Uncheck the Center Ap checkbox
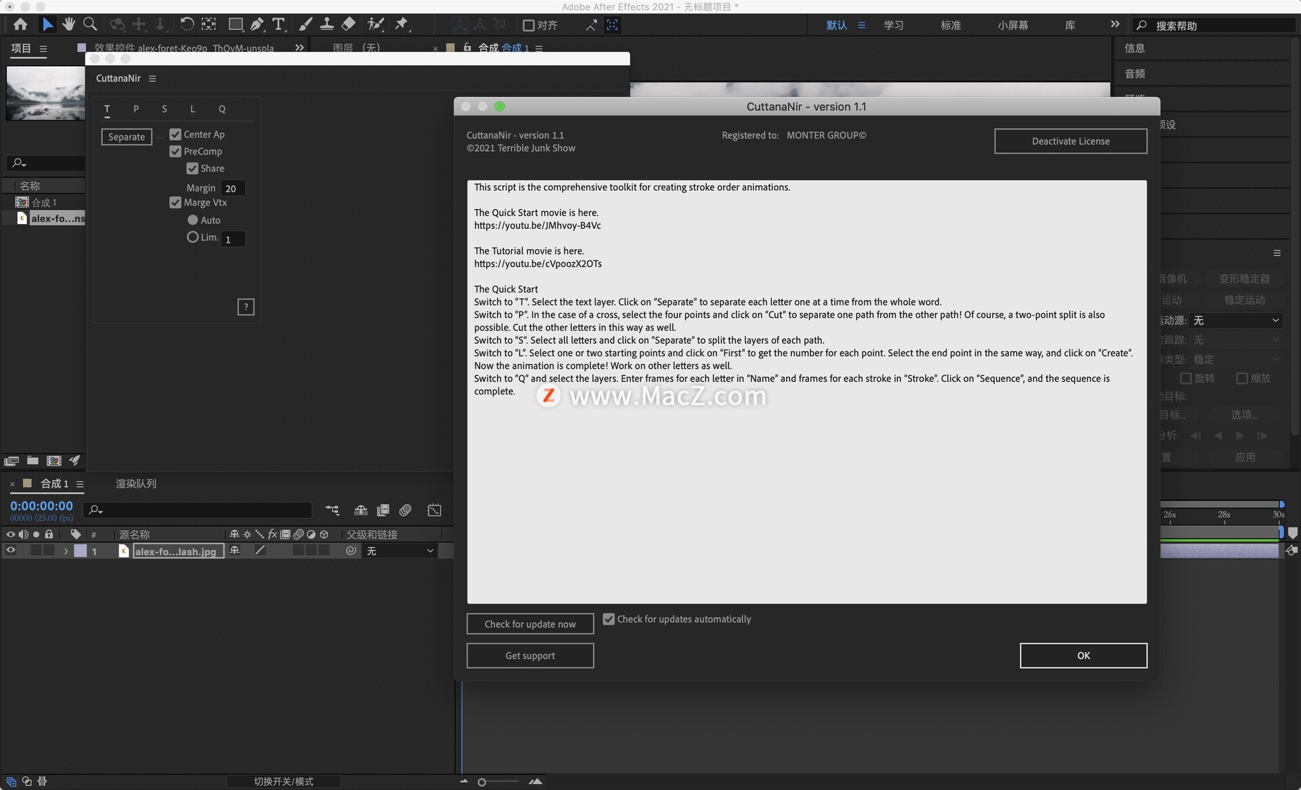 (x=175, y=134)
